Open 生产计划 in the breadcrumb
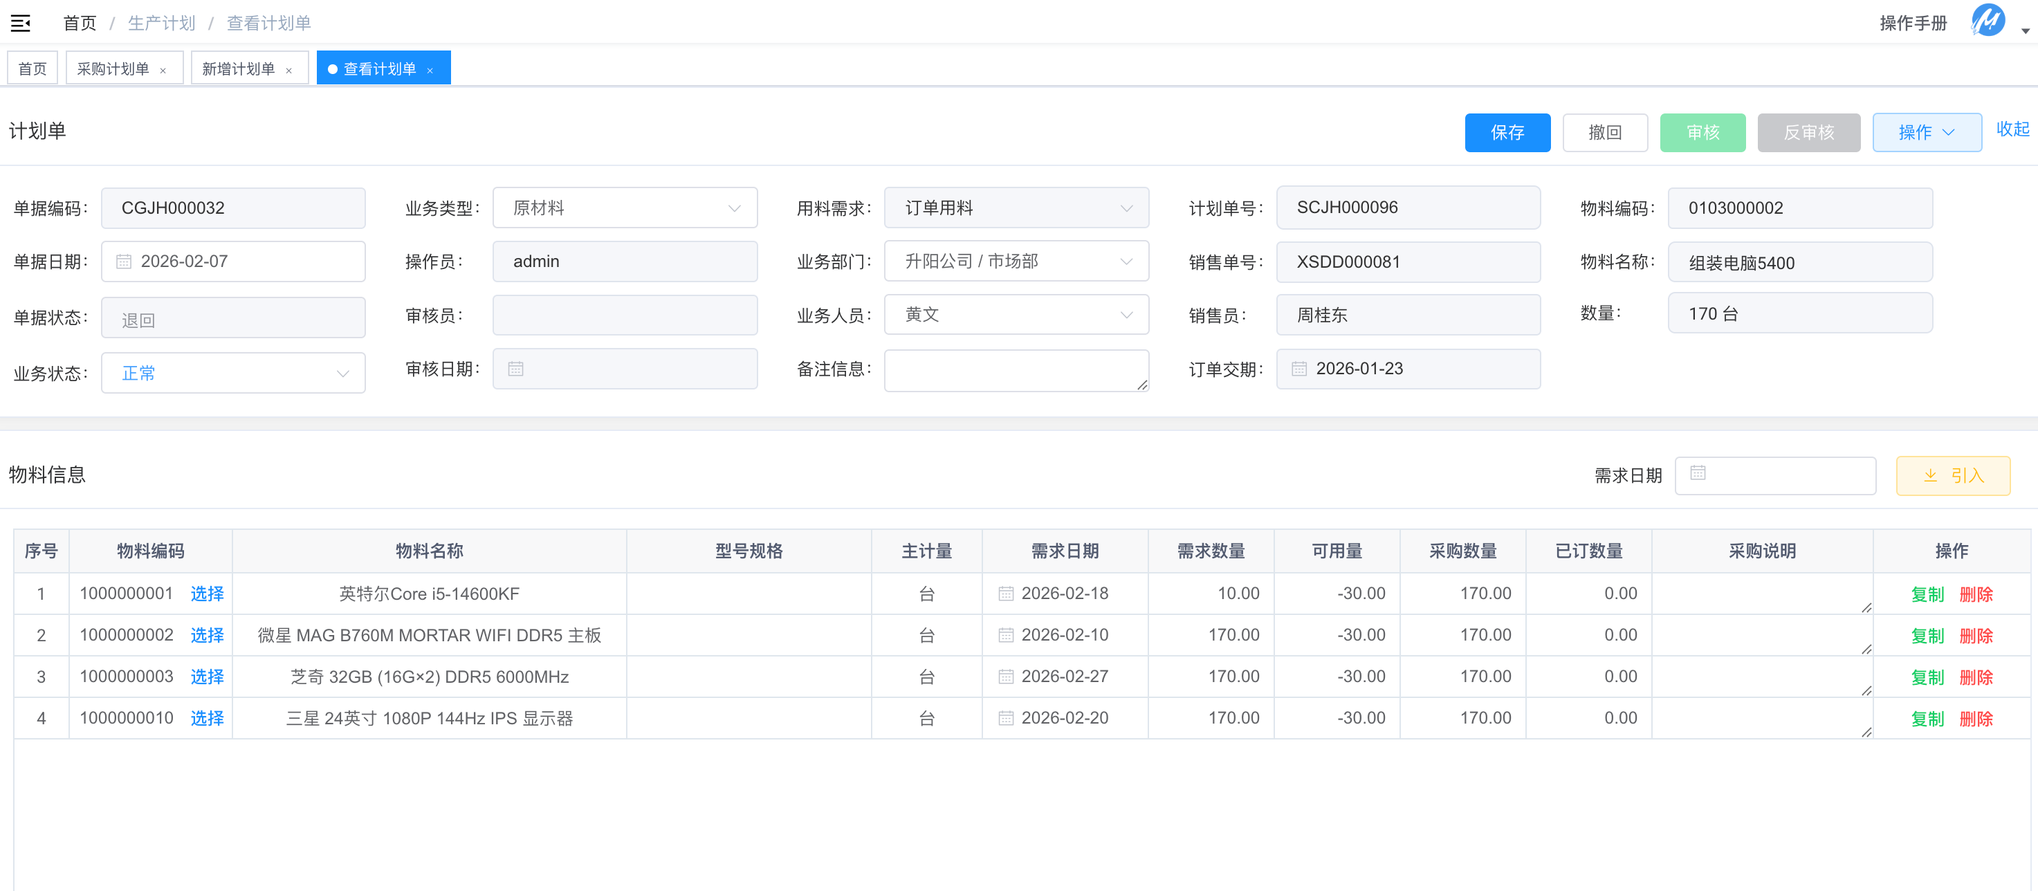Screen dimensions: 2038x891 click(161, 23)
